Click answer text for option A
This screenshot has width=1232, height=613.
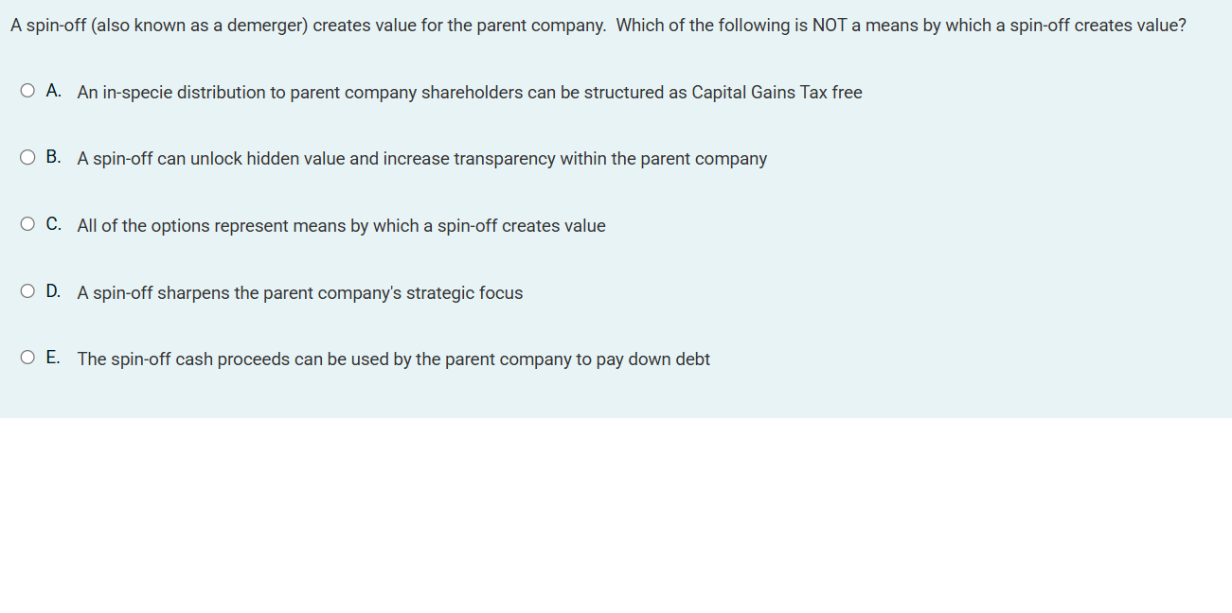[x=470, y=93]
